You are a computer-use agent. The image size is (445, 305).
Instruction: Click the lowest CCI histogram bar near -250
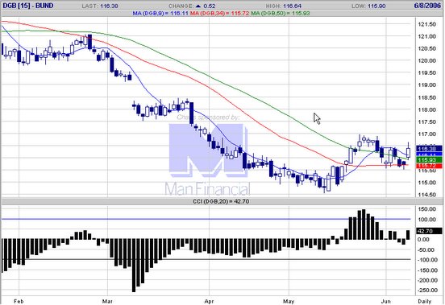click(134, 266)
